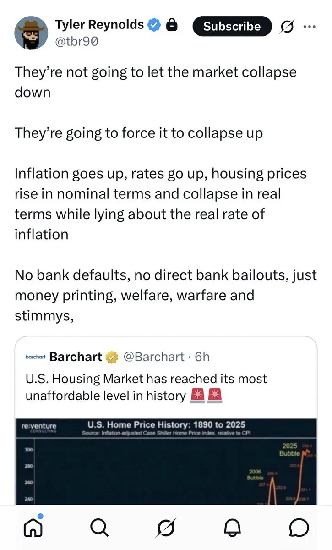Tap the blue verified badge
The width and height of the screenshot is (332, 550).
click(x=155, y=26)
